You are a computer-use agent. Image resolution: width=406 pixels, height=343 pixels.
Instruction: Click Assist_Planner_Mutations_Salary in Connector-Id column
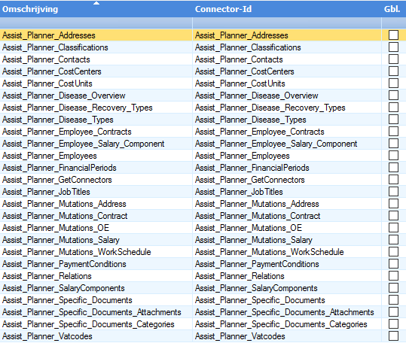tap(254, 240)
